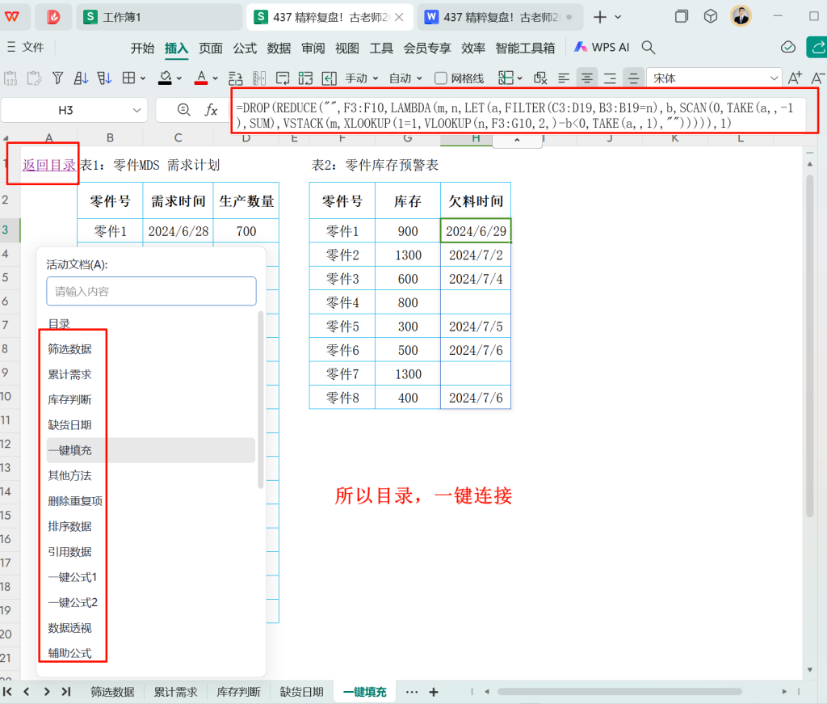Switch to the 公式 ribbon tab
827x704 pixels.
point(245,48)
